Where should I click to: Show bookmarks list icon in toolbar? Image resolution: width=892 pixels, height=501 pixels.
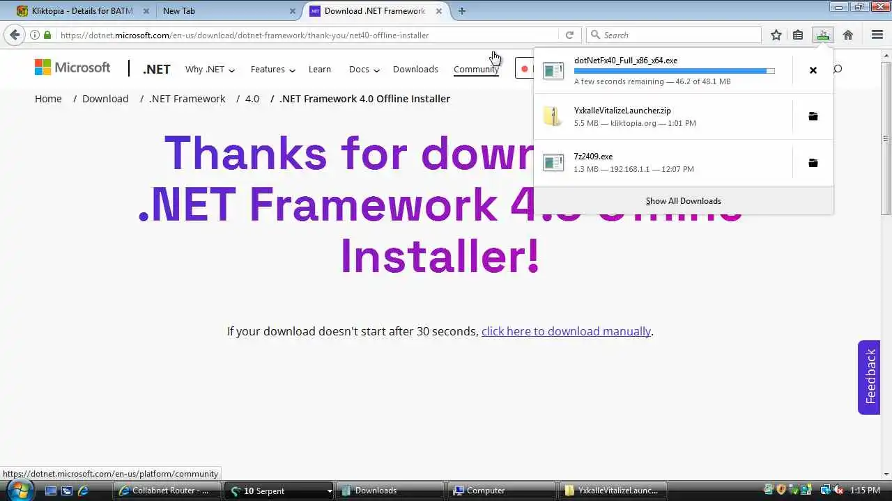click(798, 35)
